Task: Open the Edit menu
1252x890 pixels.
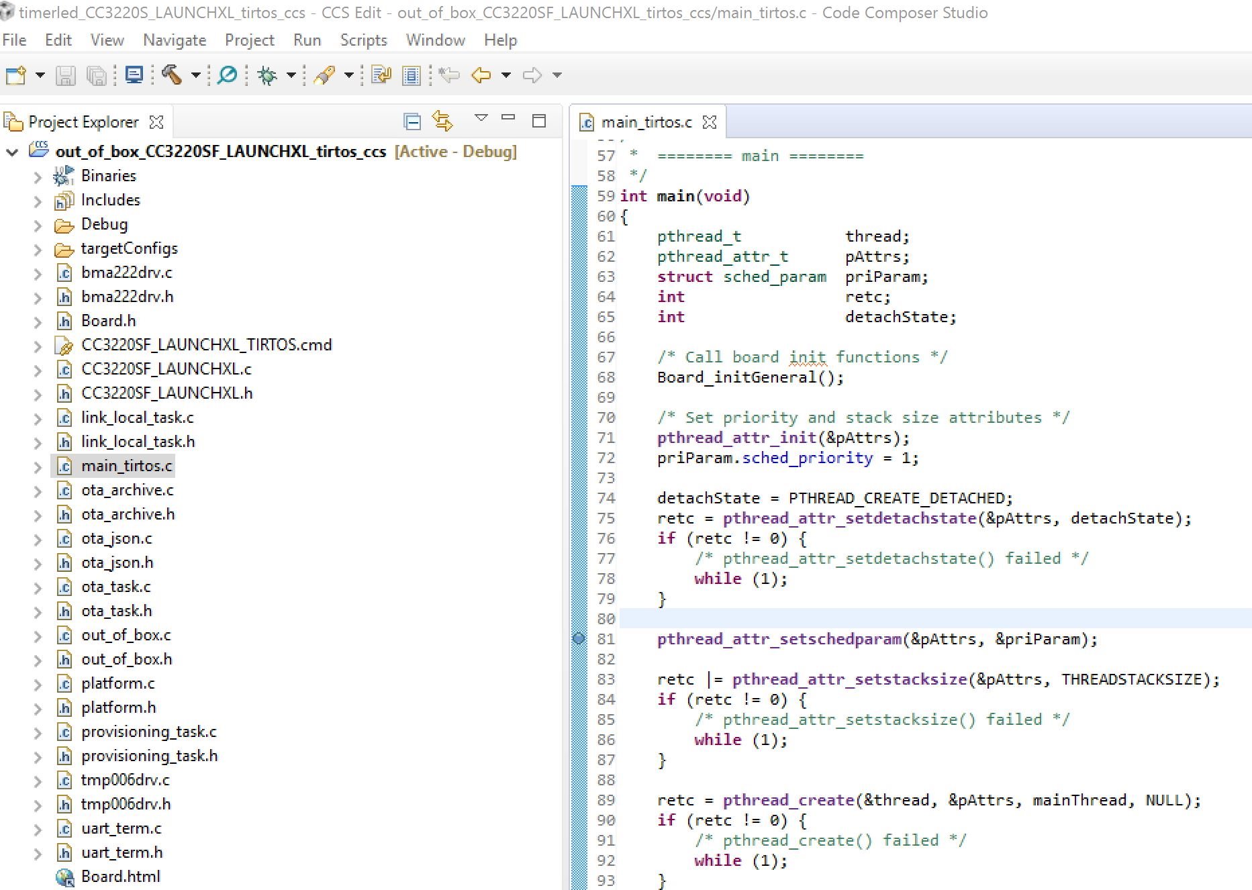Action: point(58,40)
